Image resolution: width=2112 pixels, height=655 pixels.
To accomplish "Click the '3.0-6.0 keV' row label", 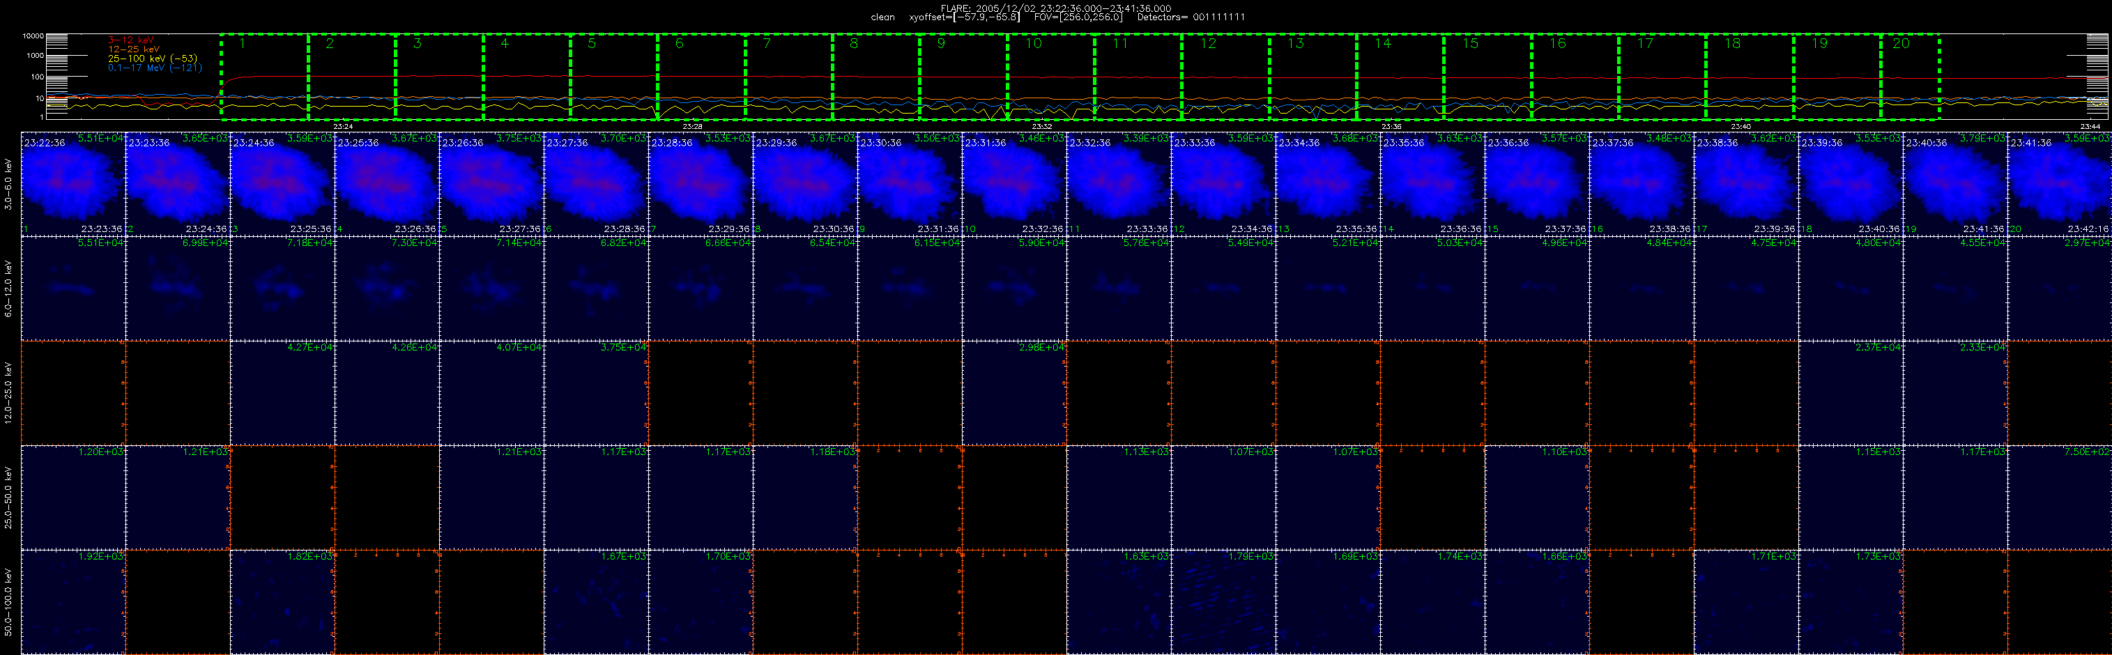I will [x=8, y=185].
